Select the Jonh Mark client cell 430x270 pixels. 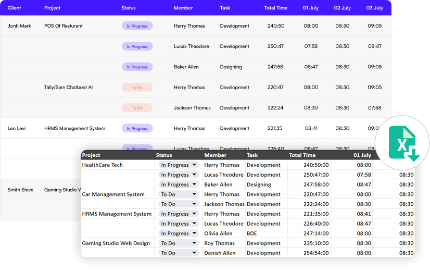pos(19,26)
